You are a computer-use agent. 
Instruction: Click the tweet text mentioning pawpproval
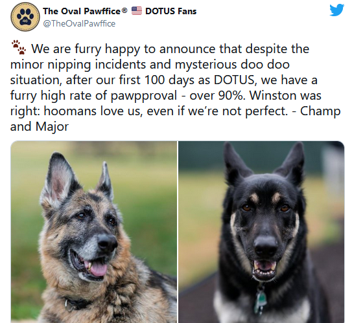click(175, 87)
